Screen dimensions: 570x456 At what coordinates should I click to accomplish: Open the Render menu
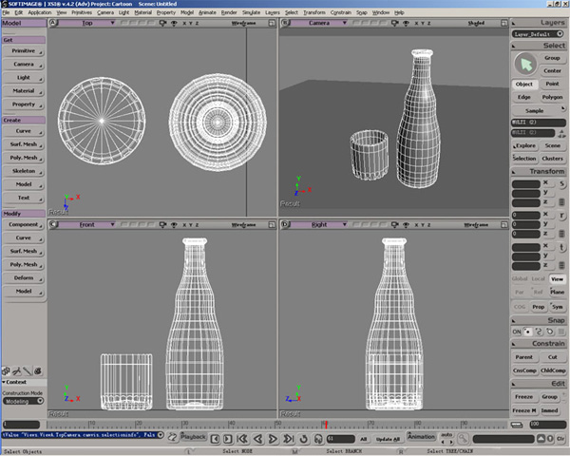(x=229, y=12)
